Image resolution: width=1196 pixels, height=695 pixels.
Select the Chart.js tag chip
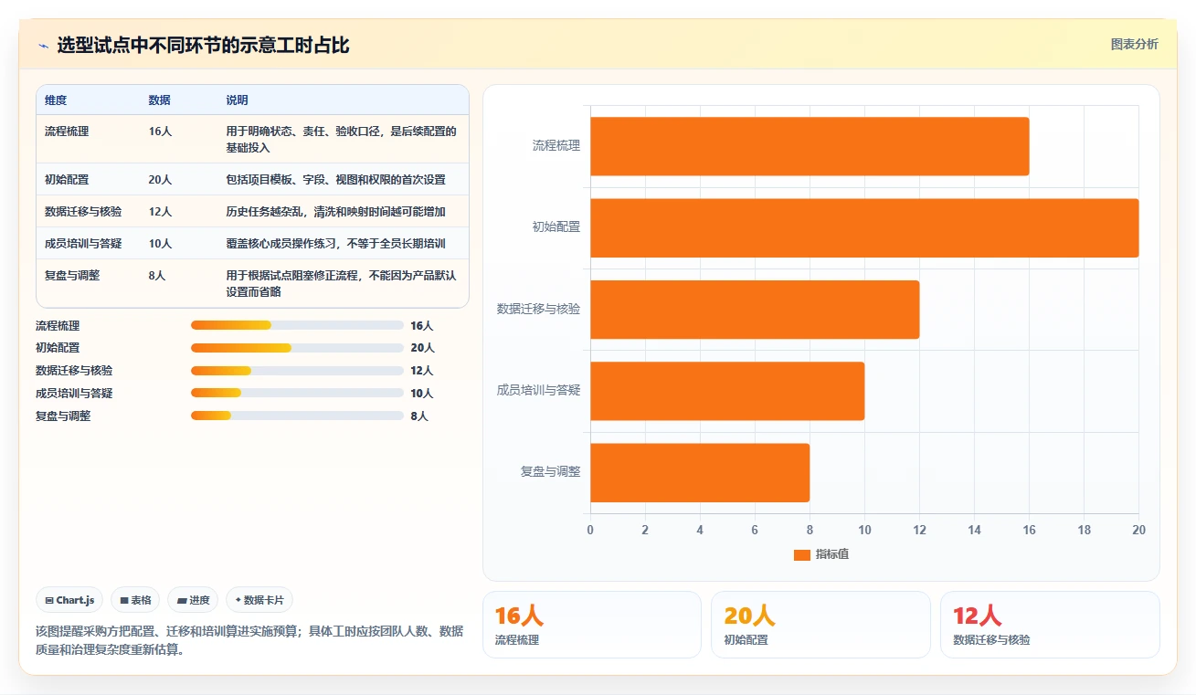tap(70, 600)
